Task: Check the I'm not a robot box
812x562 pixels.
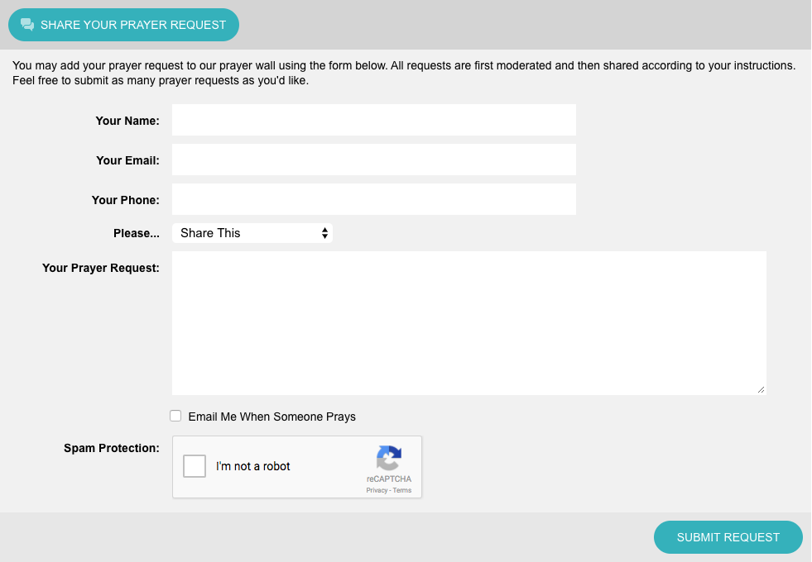Action: coord(195,466)
